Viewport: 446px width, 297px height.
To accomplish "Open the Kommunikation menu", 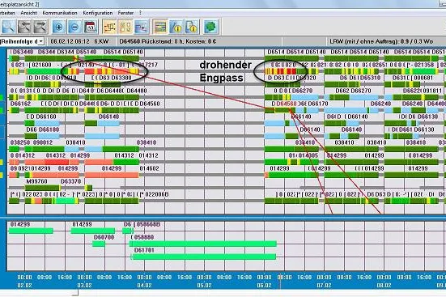I will (x=60, y=13).
